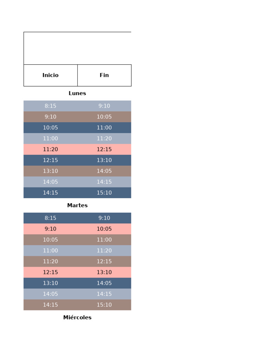Image resolution: width=269 pixels, height=358 pixels.
Task: Select Martes end time cell 15:10
Action: point(104,305)
